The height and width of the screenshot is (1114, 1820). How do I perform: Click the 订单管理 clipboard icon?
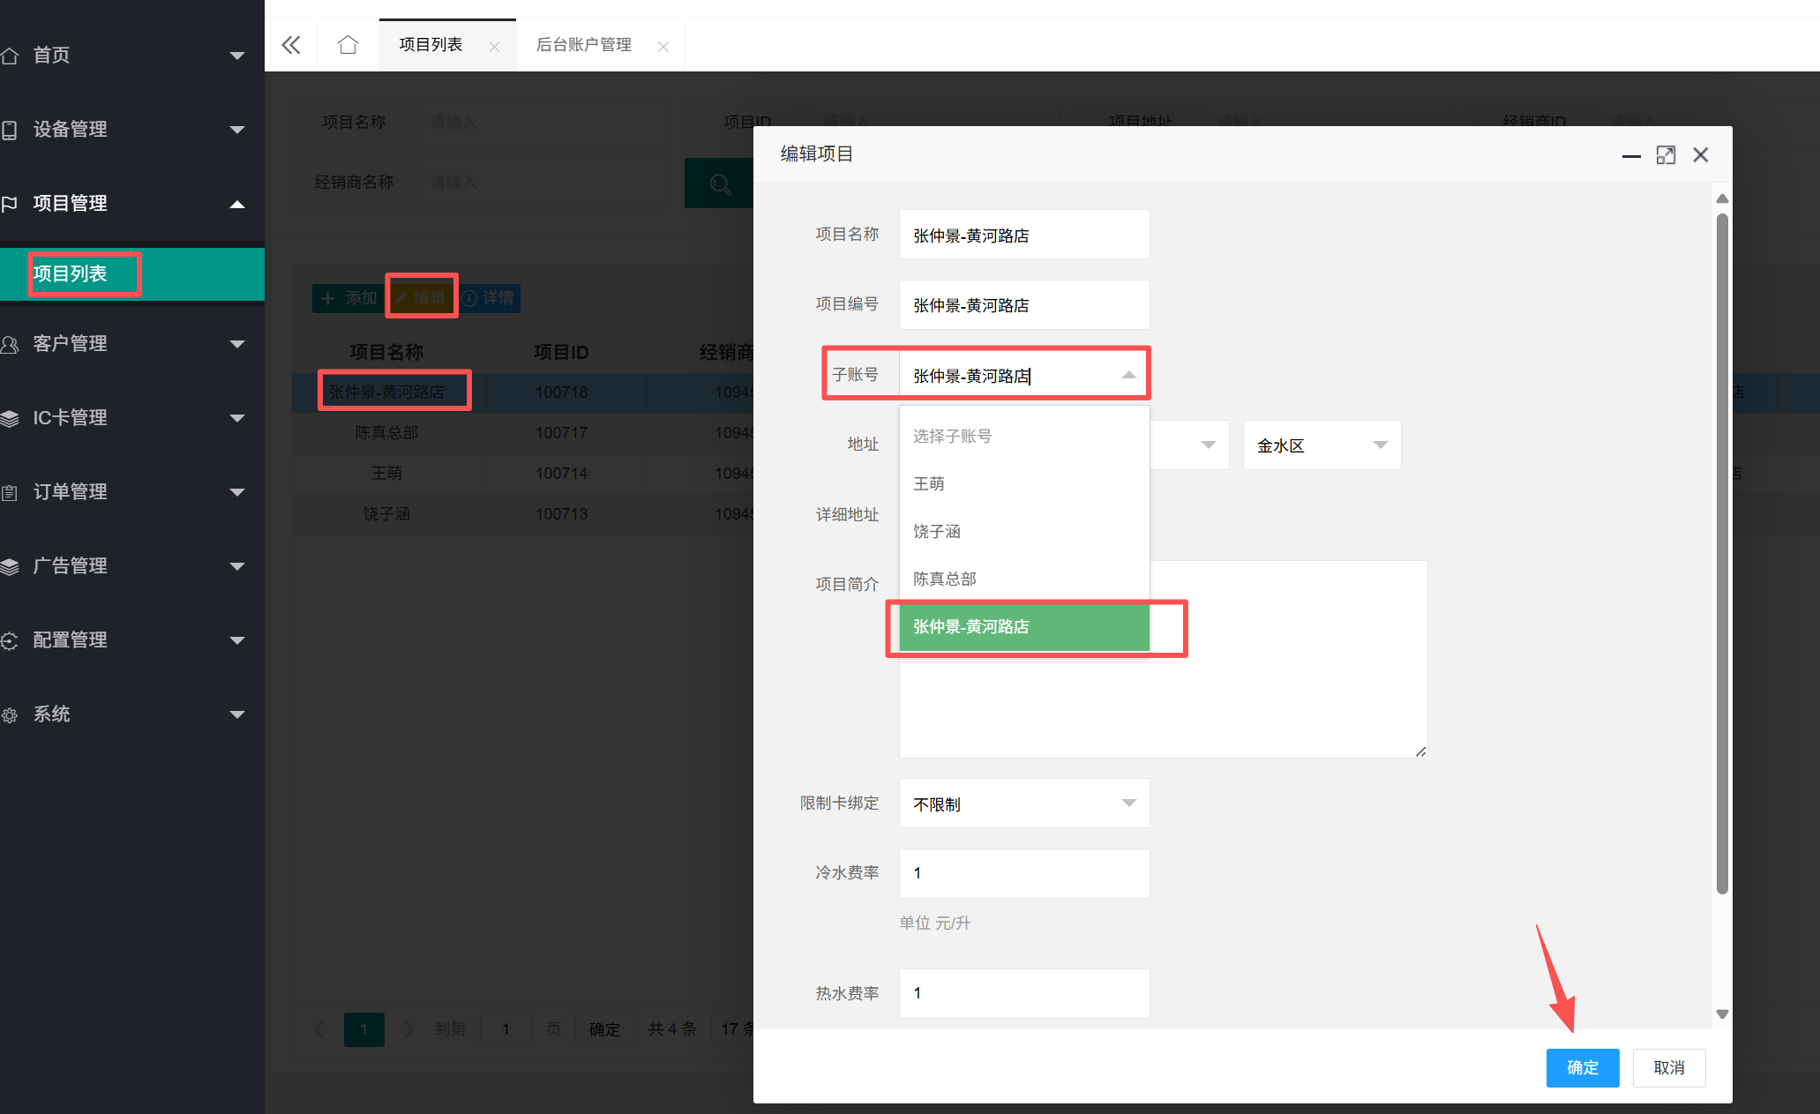(x=10, y=492)
